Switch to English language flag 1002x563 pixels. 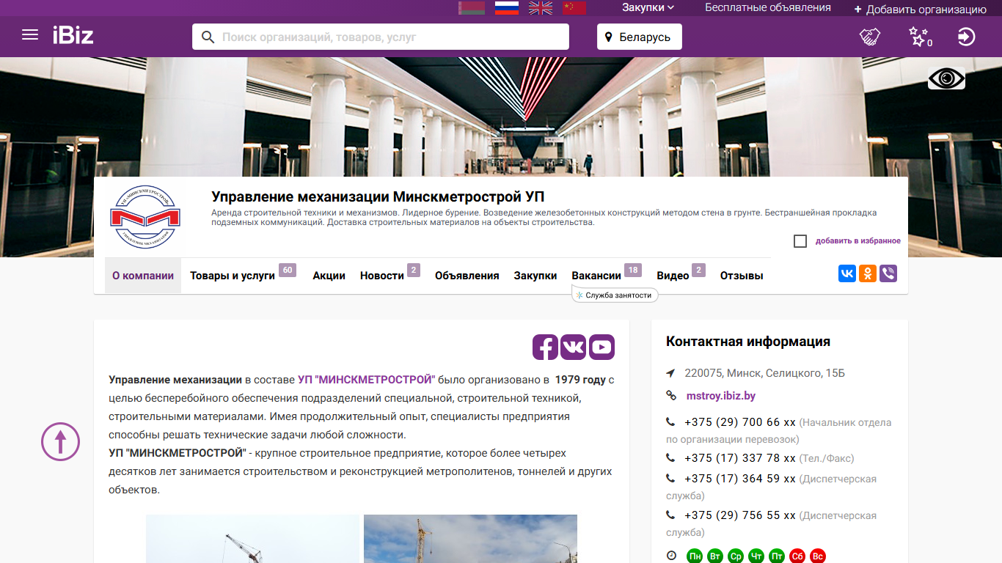[541, 8]
